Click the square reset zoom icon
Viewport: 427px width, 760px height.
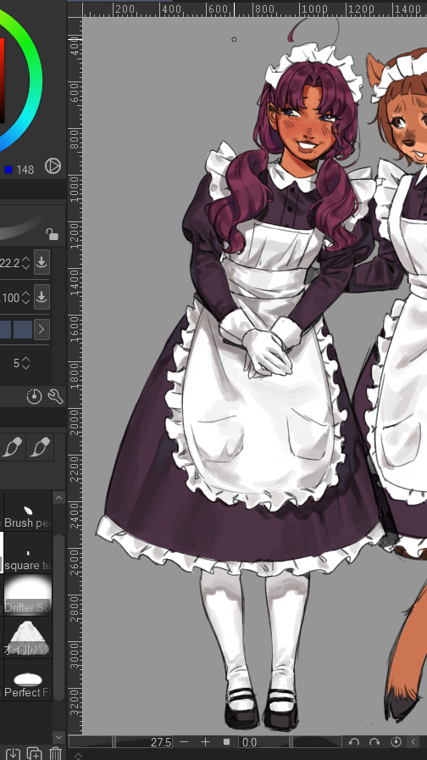226,742
